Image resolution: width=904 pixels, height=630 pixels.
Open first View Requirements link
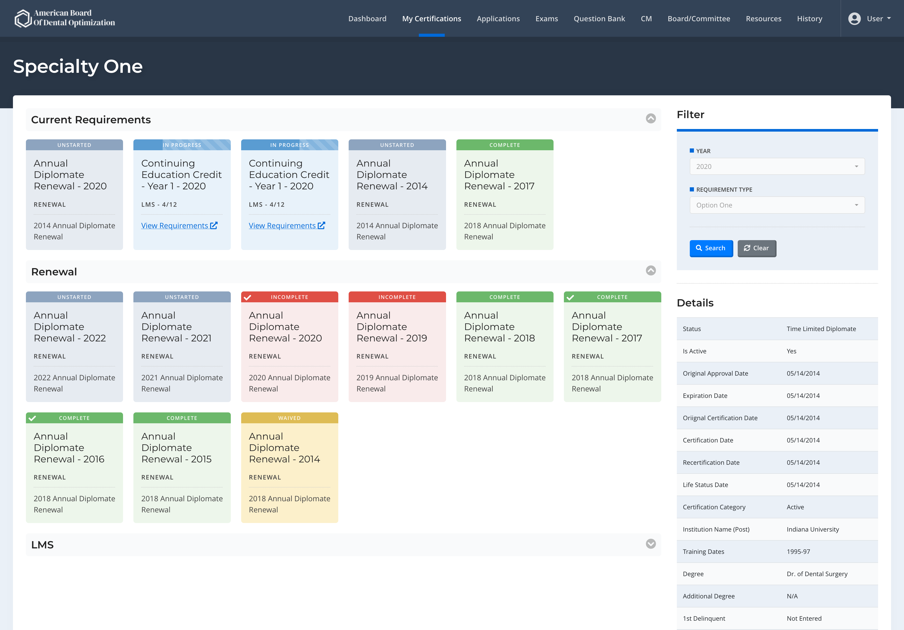[x=174, y=226]
